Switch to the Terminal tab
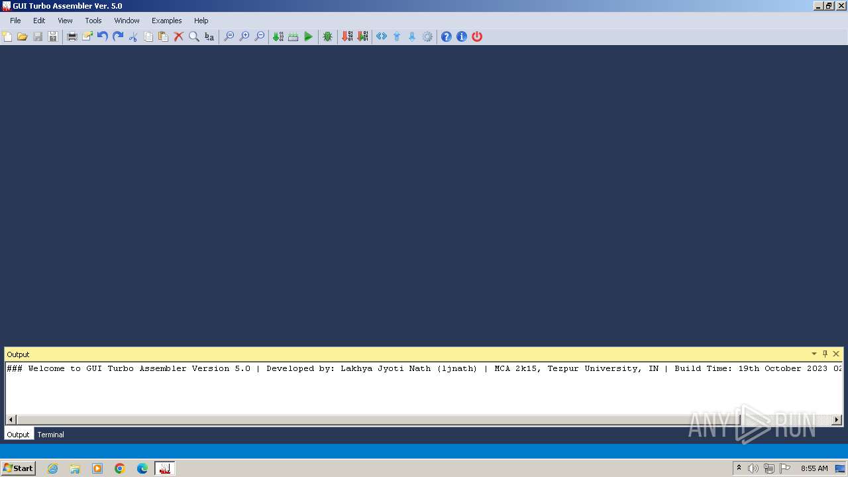This screenshot has width=848, height=477. coord(50,435)
